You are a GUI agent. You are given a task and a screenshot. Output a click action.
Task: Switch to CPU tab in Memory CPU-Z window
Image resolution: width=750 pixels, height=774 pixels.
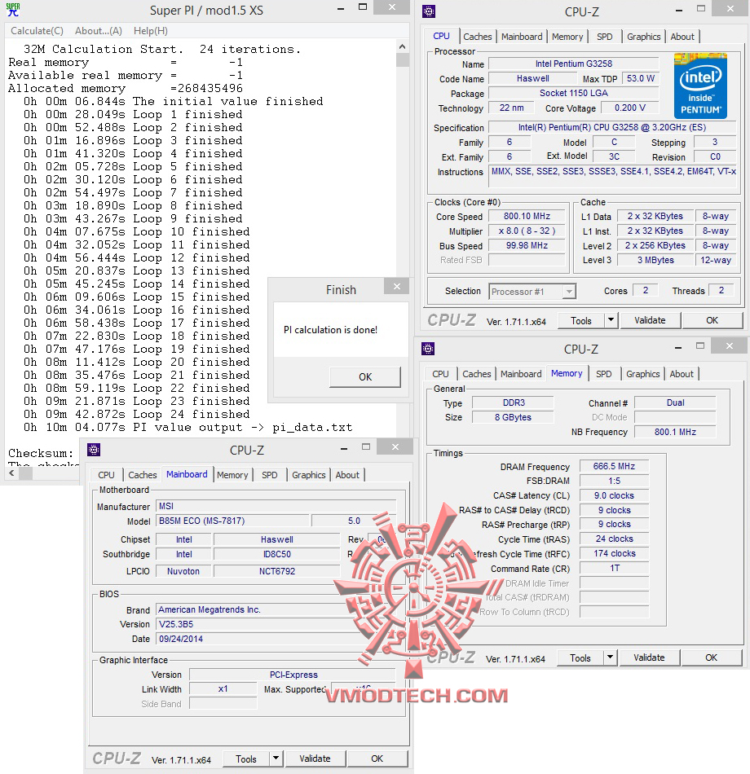click(440, 374)
